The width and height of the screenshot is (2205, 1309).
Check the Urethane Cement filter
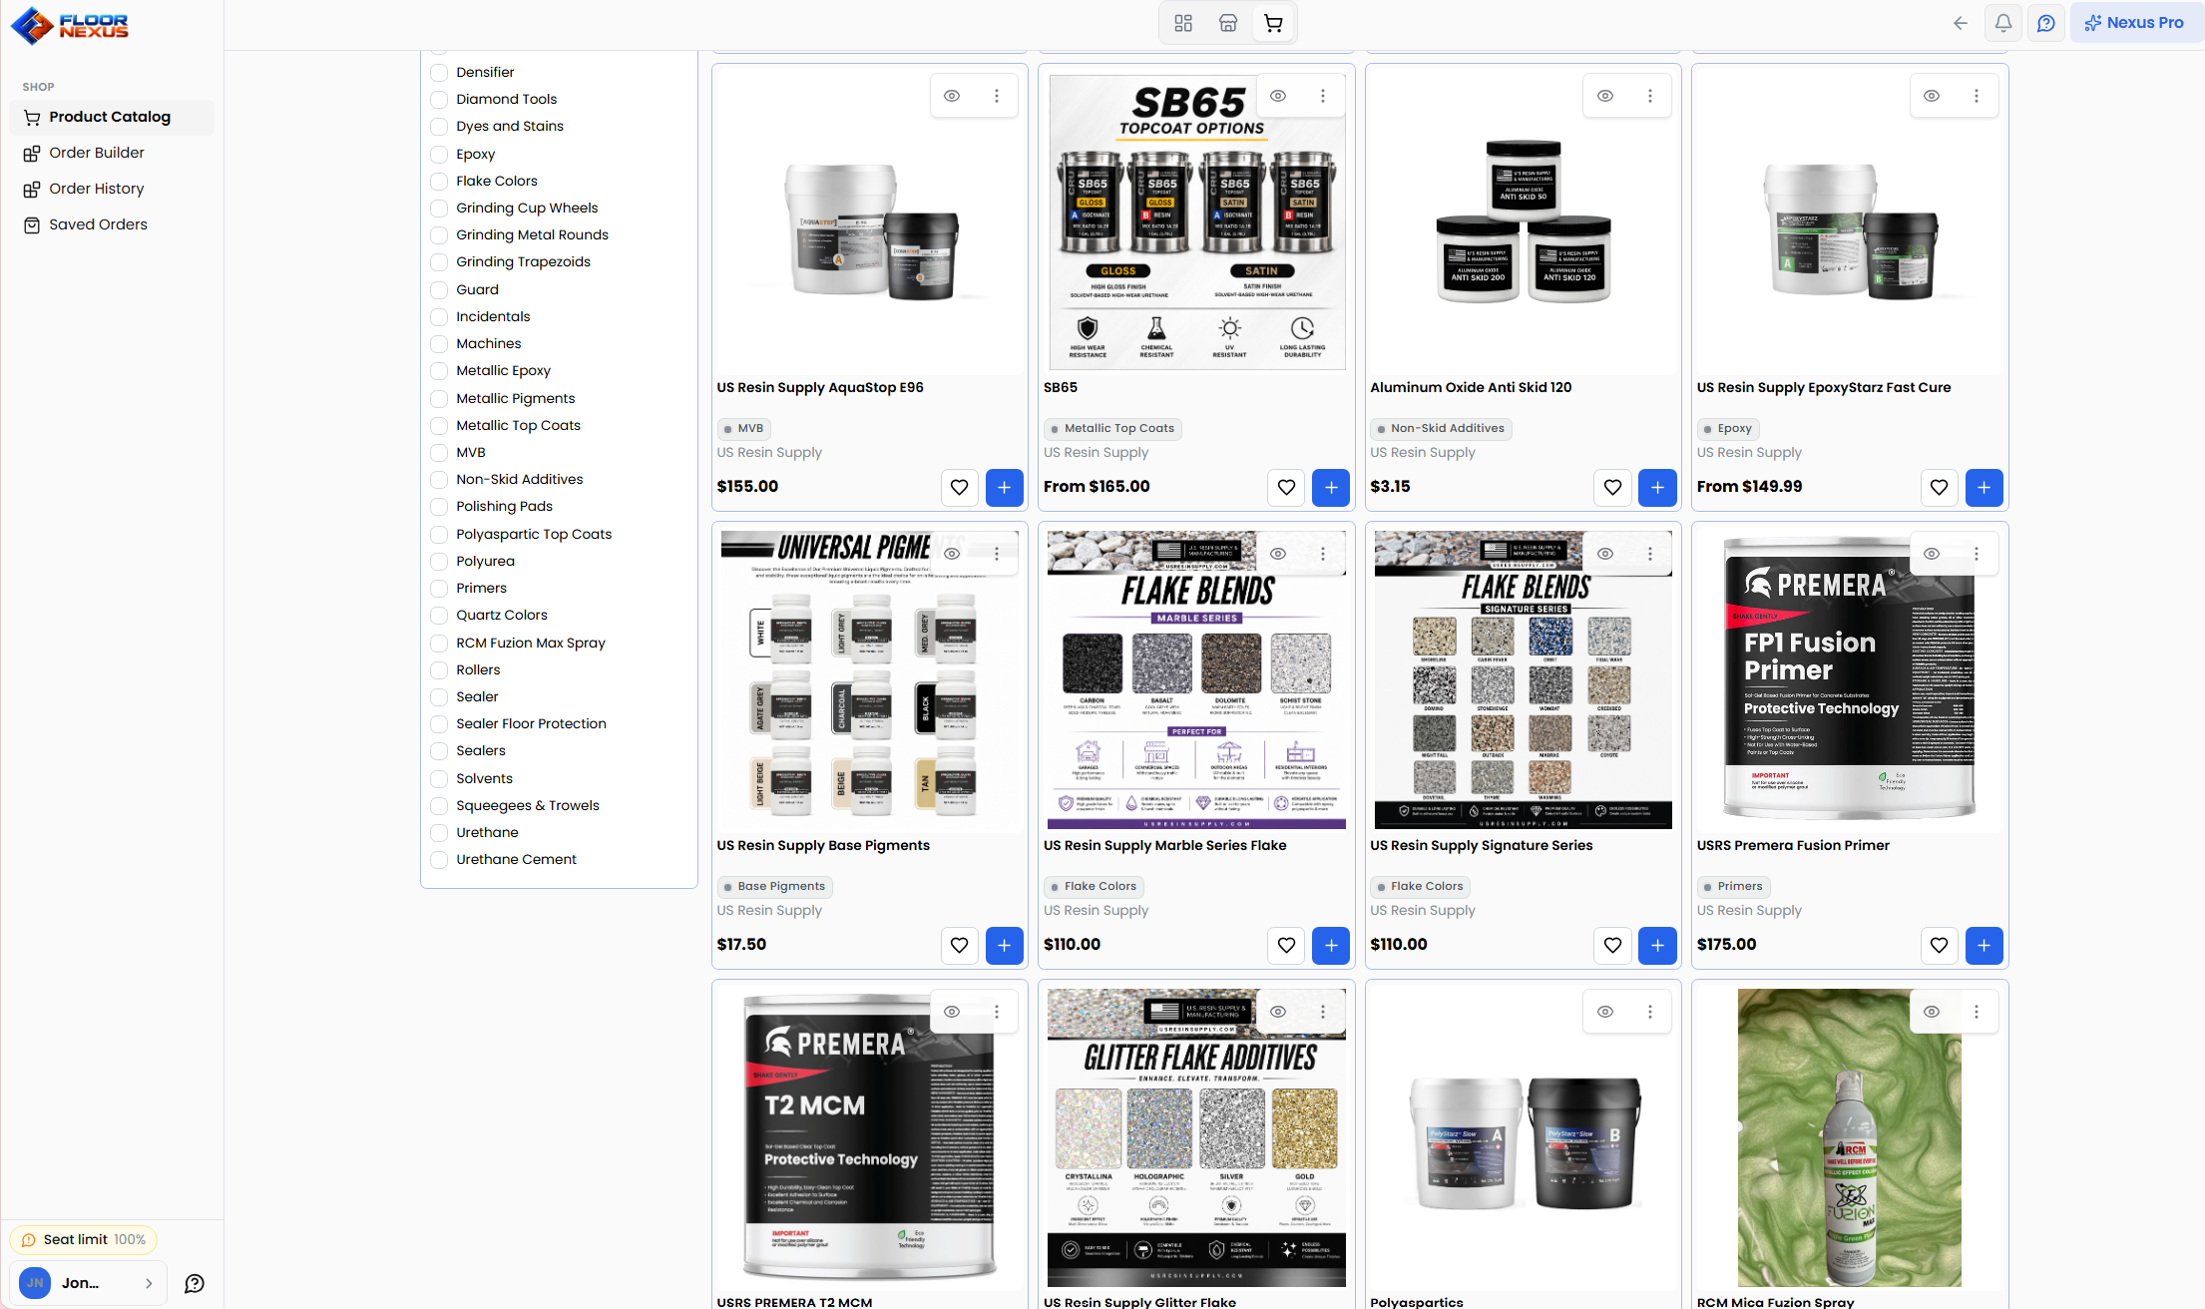[439, 859]
